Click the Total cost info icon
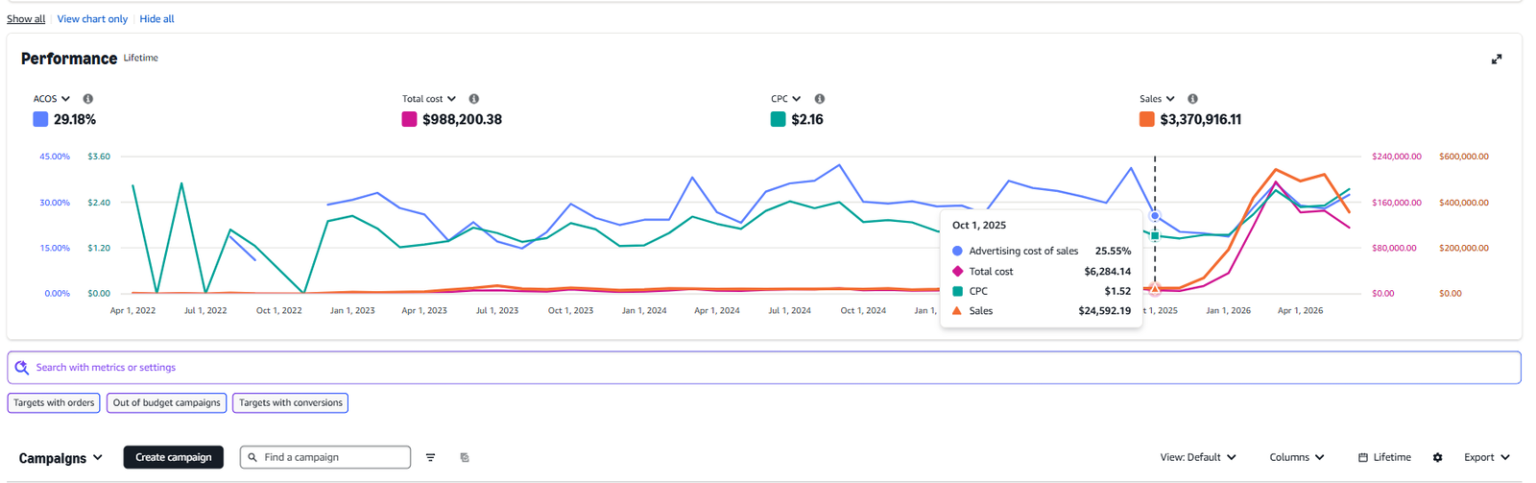Screen dimensions: 1536x483 [474, 99]
